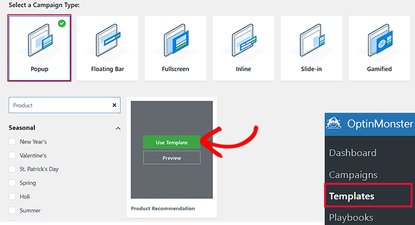The height and width of the screenshot is (225, 415).
Task: Clear the Product search with X
Action: click(x=114, y=105)
